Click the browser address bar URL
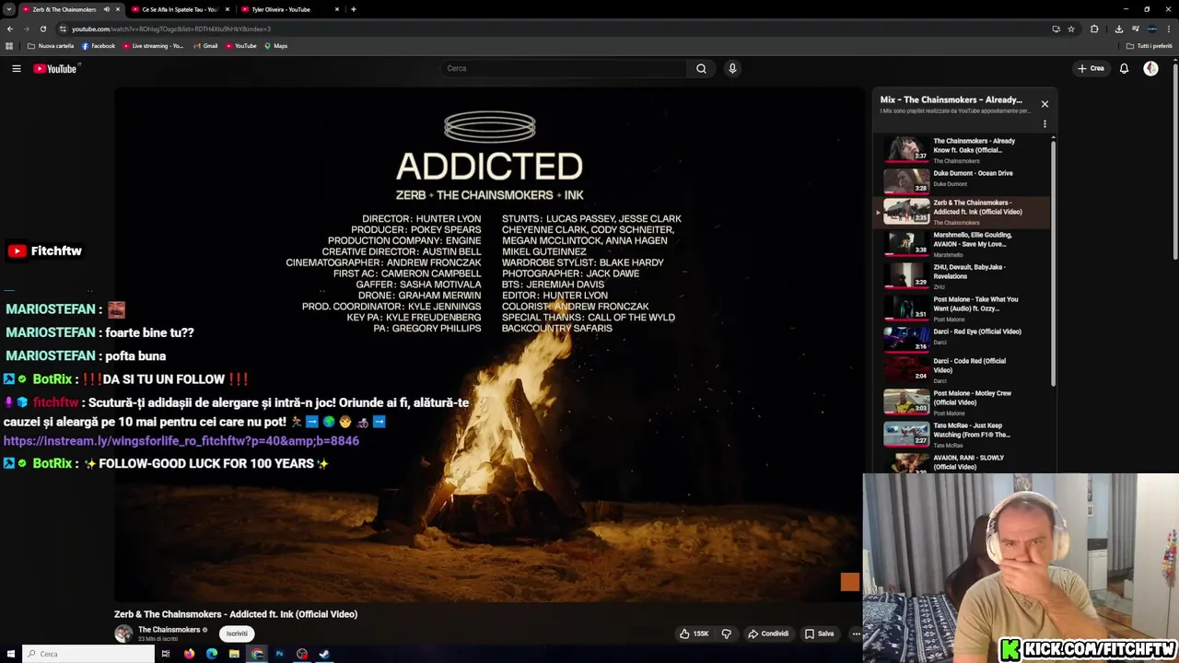The height and width of the screenshot is (663, 1179). click(171, 29)
